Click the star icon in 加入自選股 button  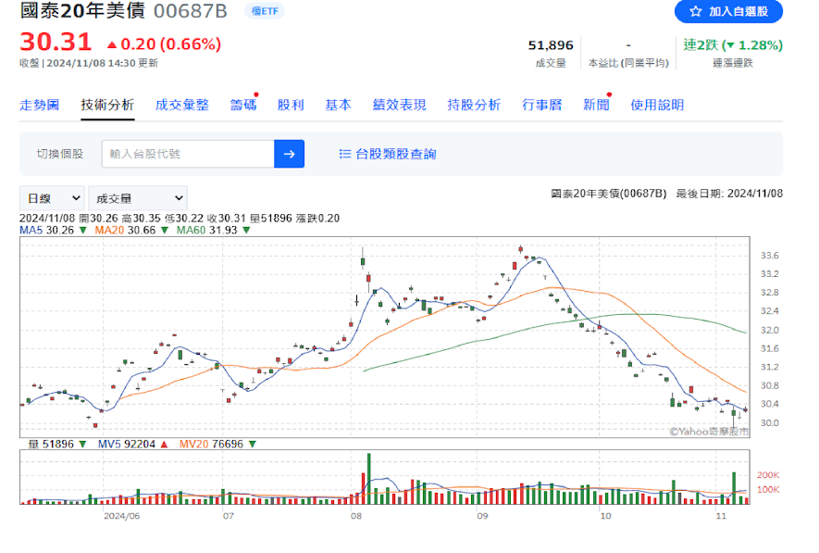(695, 11)
